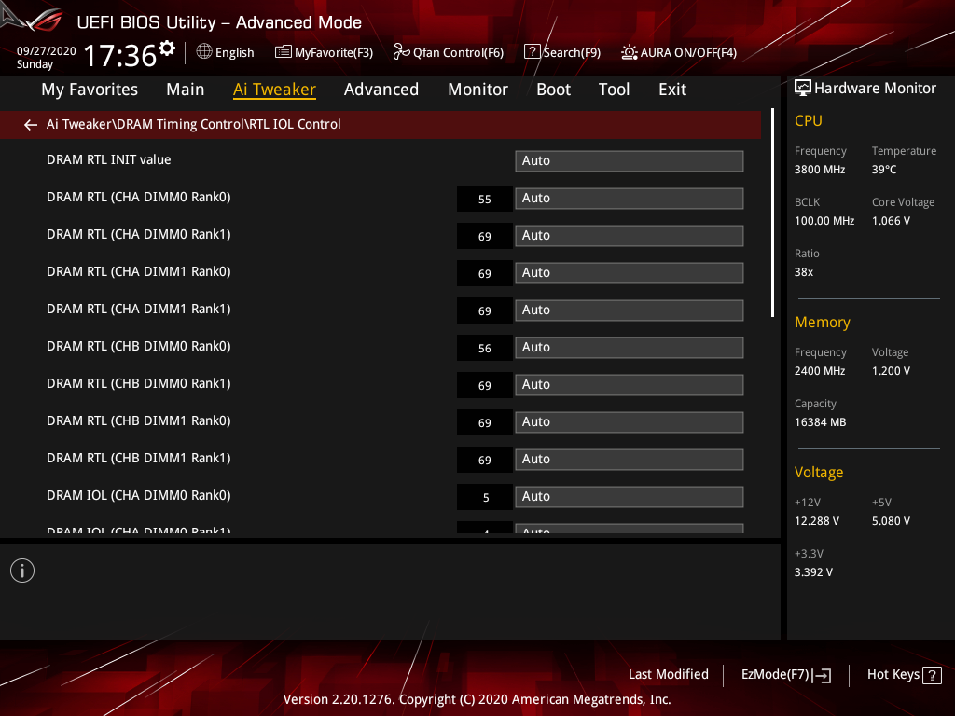This screenshot has height=716, width=955.
Task: Select DRAM RTL (CHA DIMM1 Rank0) label
Action: click(139, 271)
